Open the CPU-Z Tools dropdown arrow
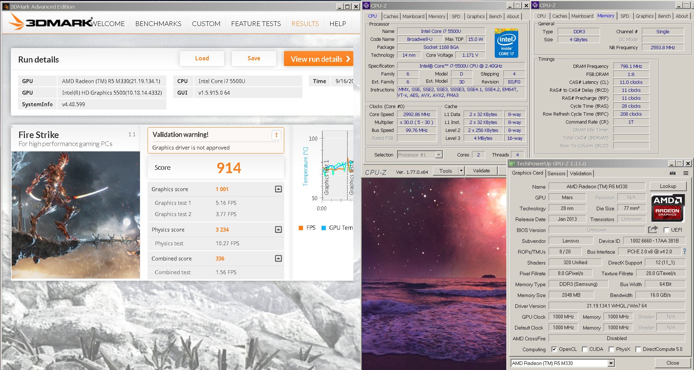The height and width of the screenshot is (370, 694). [x=461, y=171]
